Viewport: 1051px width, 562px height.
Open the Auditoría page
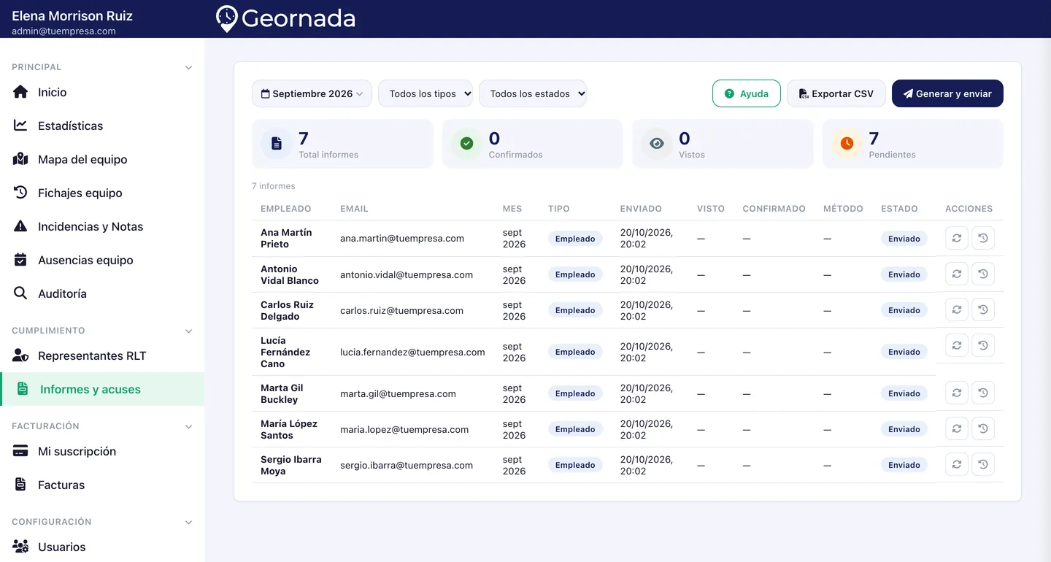pyautogui.click(x=102, y=293)
